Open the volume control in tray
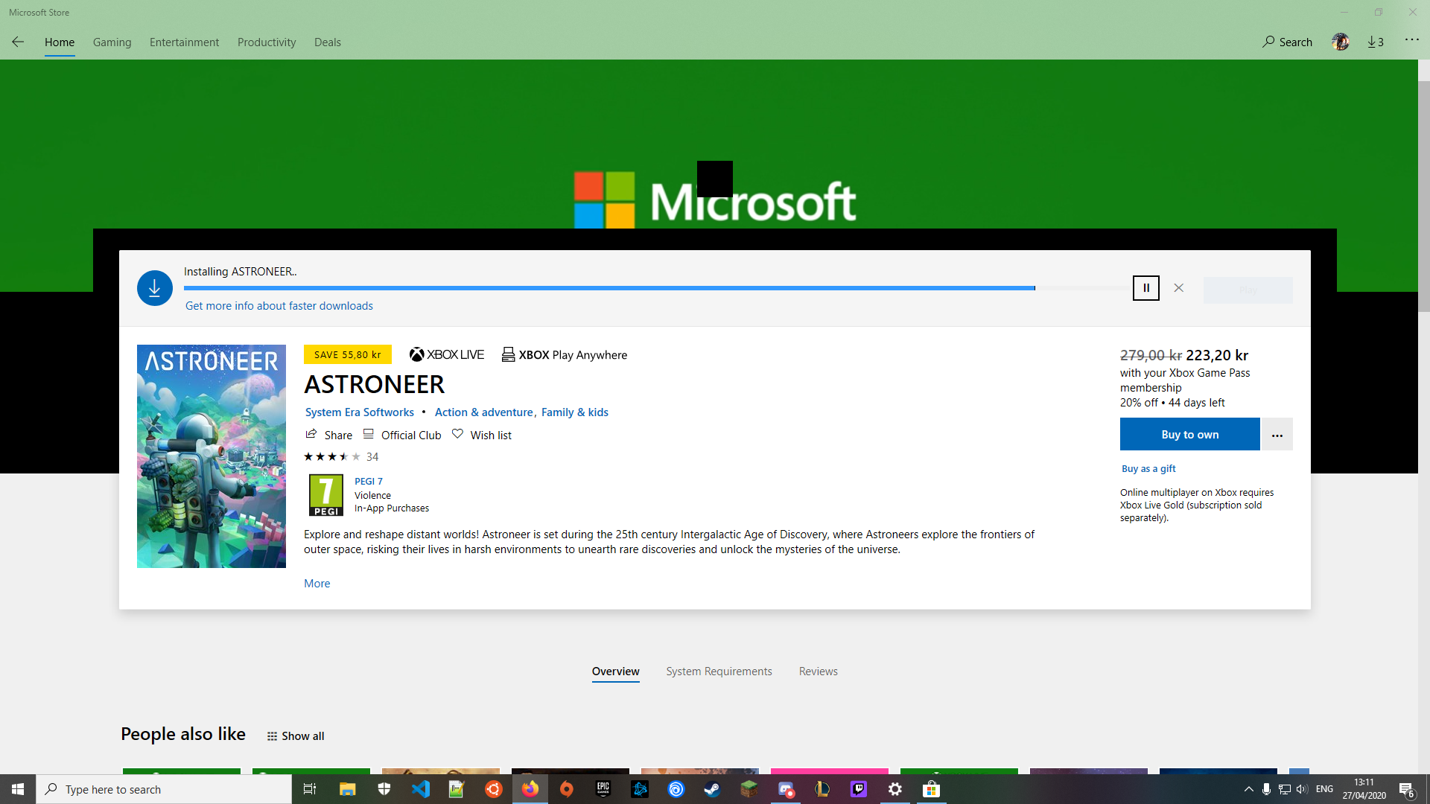1430x804 pixels. point(1302,789)
